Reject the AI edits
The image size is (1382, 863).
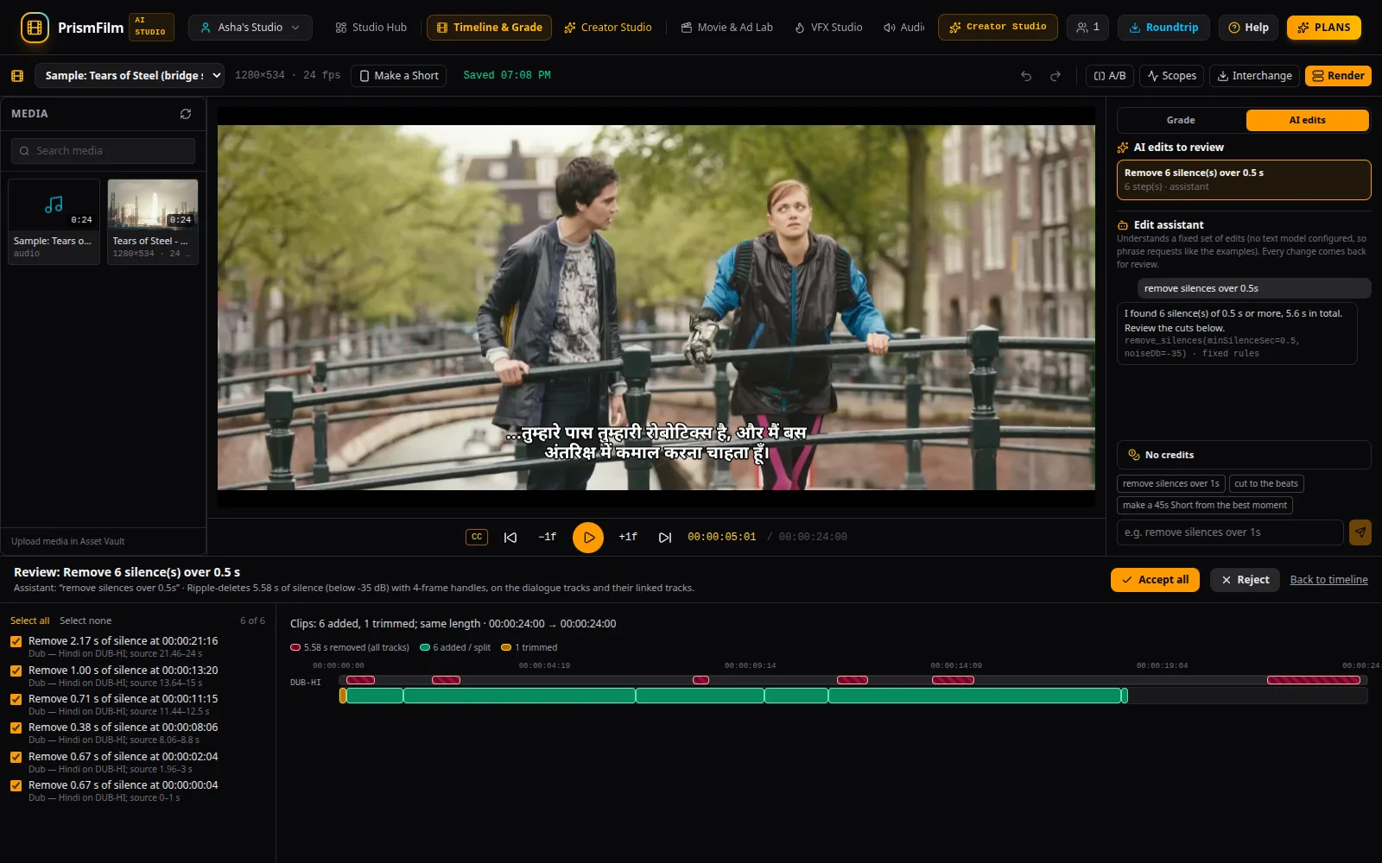[1245, 580]
